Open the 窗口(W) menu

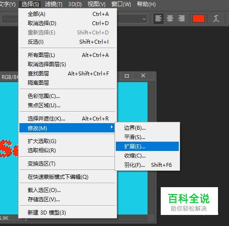121,4
